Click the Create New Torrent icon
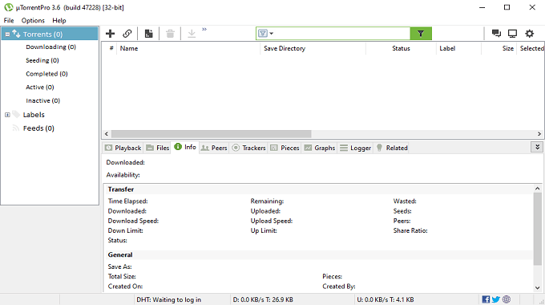 (149, 34)
